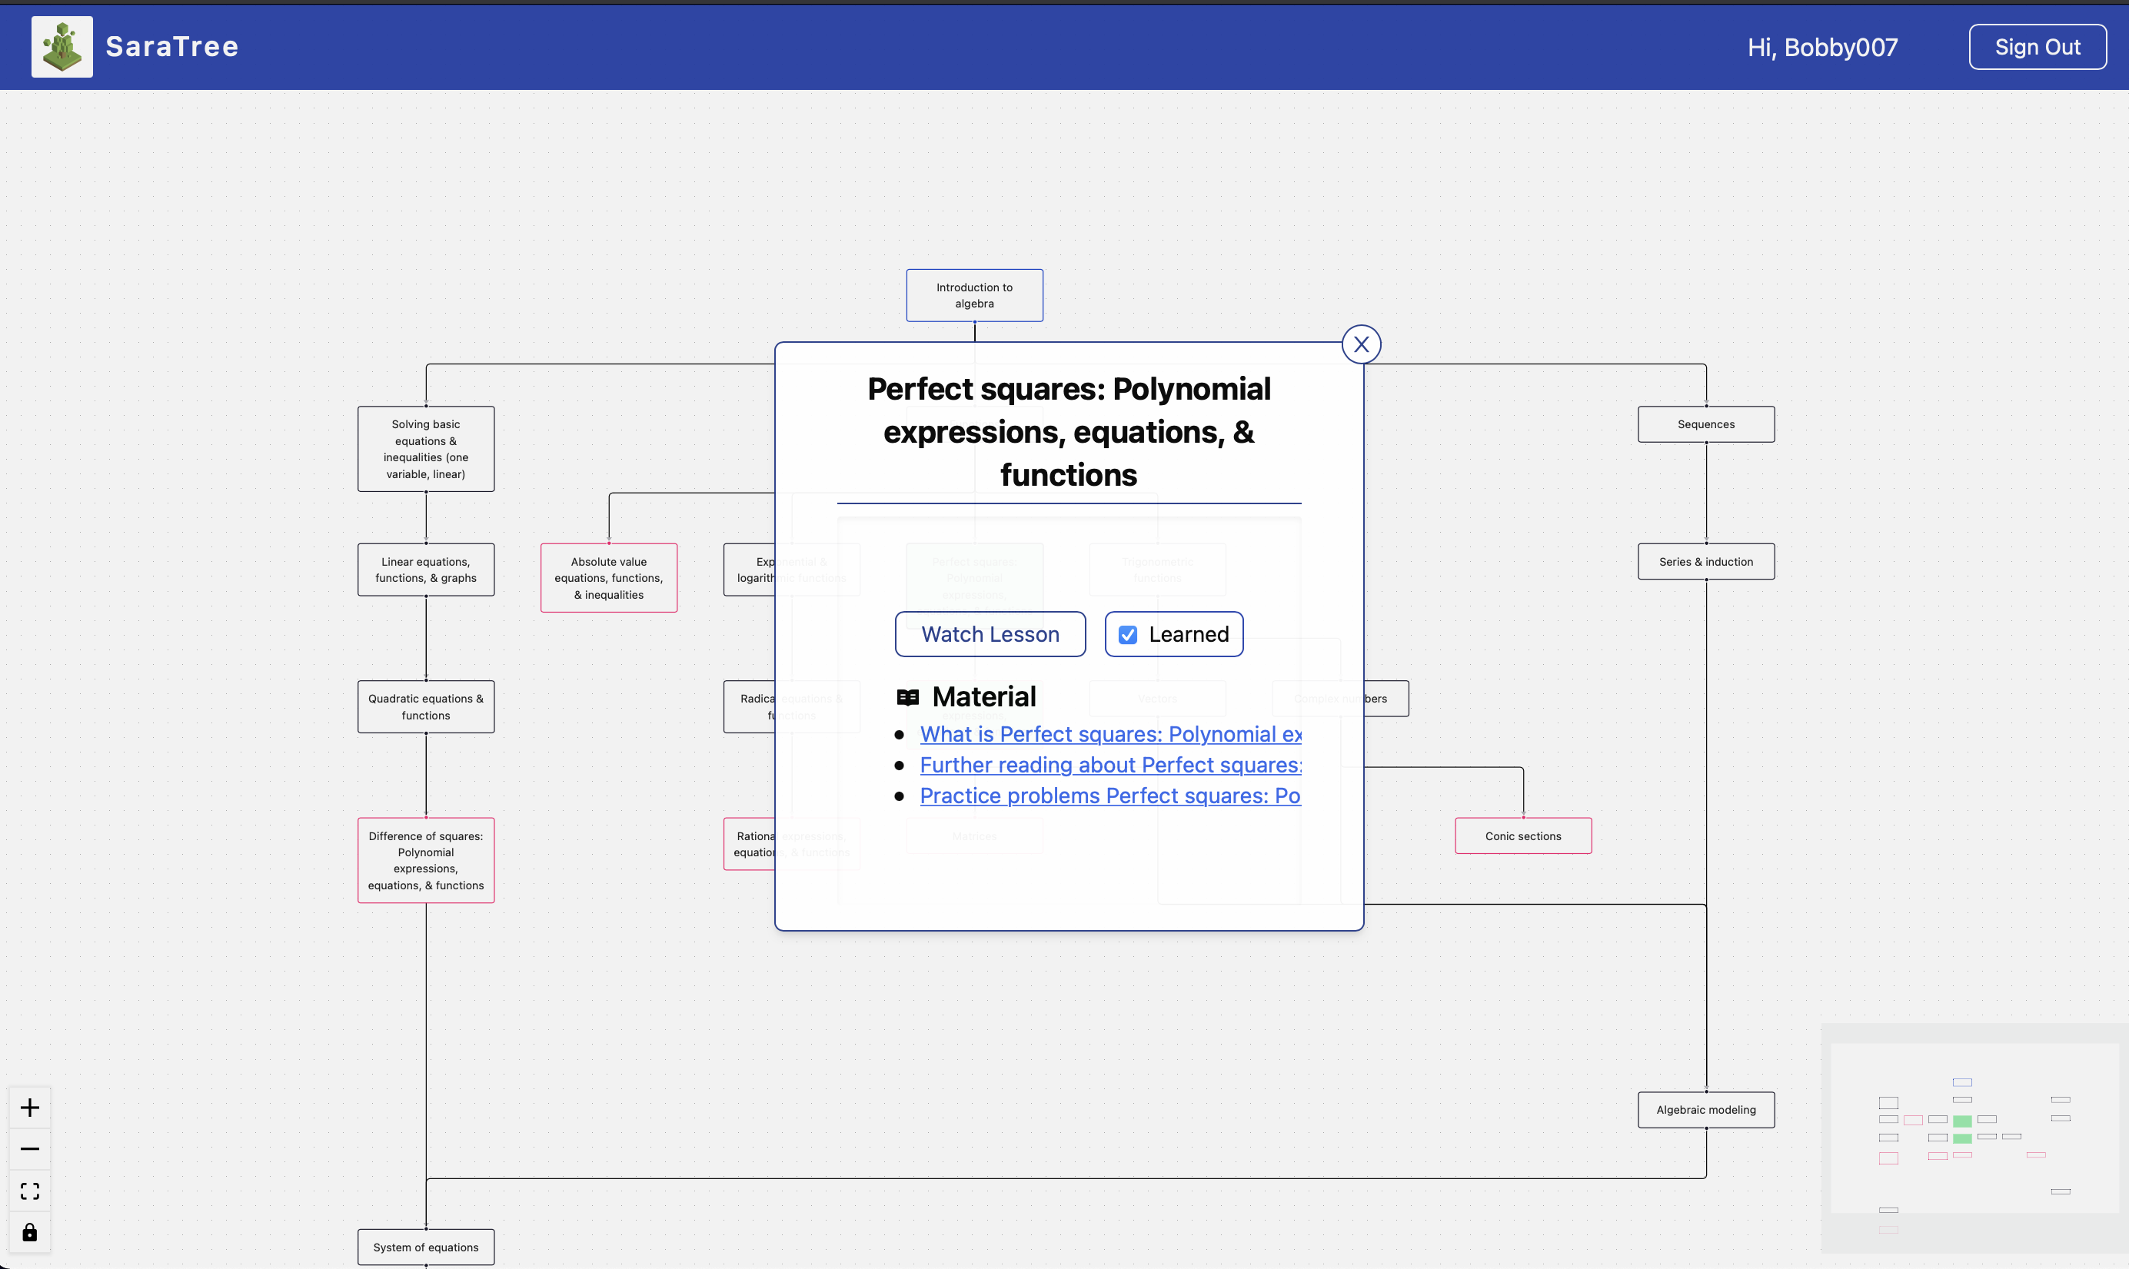Open the 'Further reading about Perfect squares' link
This screenshot has height=1269, width=2129.
(x=1109, y=765)
